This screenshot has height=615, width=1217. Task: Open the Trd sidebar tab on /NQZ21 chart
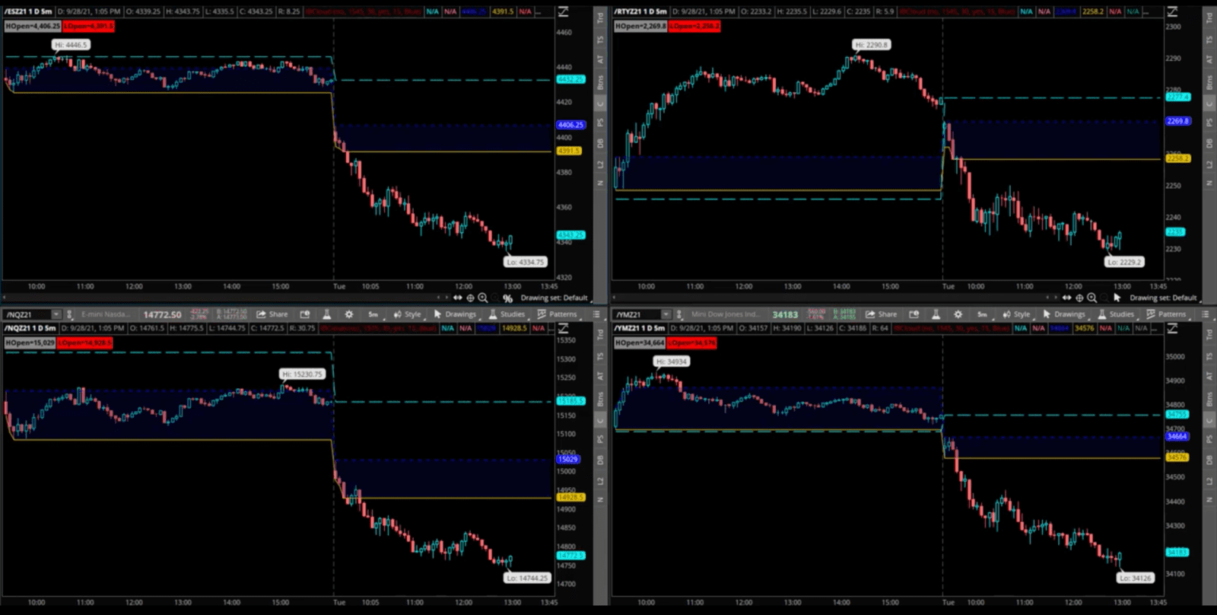(600, 334)
